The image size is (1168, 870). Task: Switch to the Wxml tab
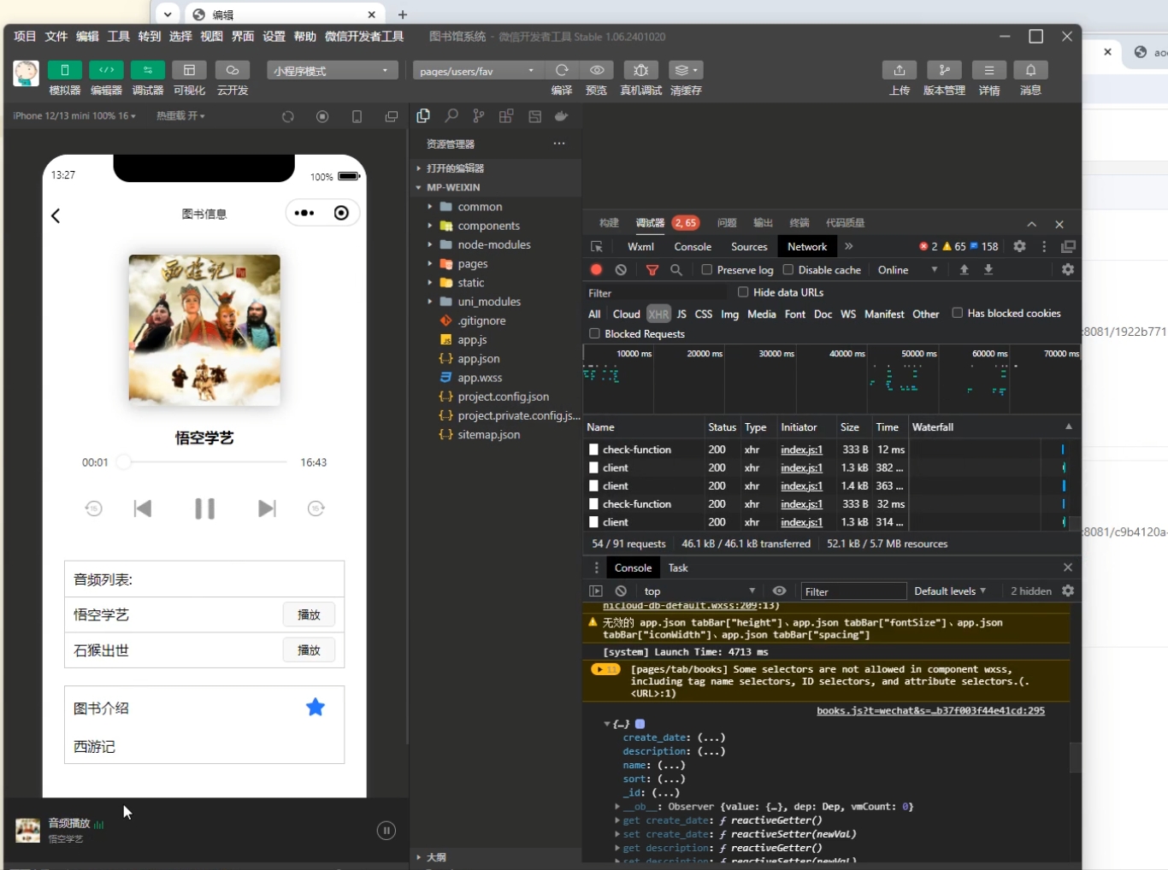[640, 246]
